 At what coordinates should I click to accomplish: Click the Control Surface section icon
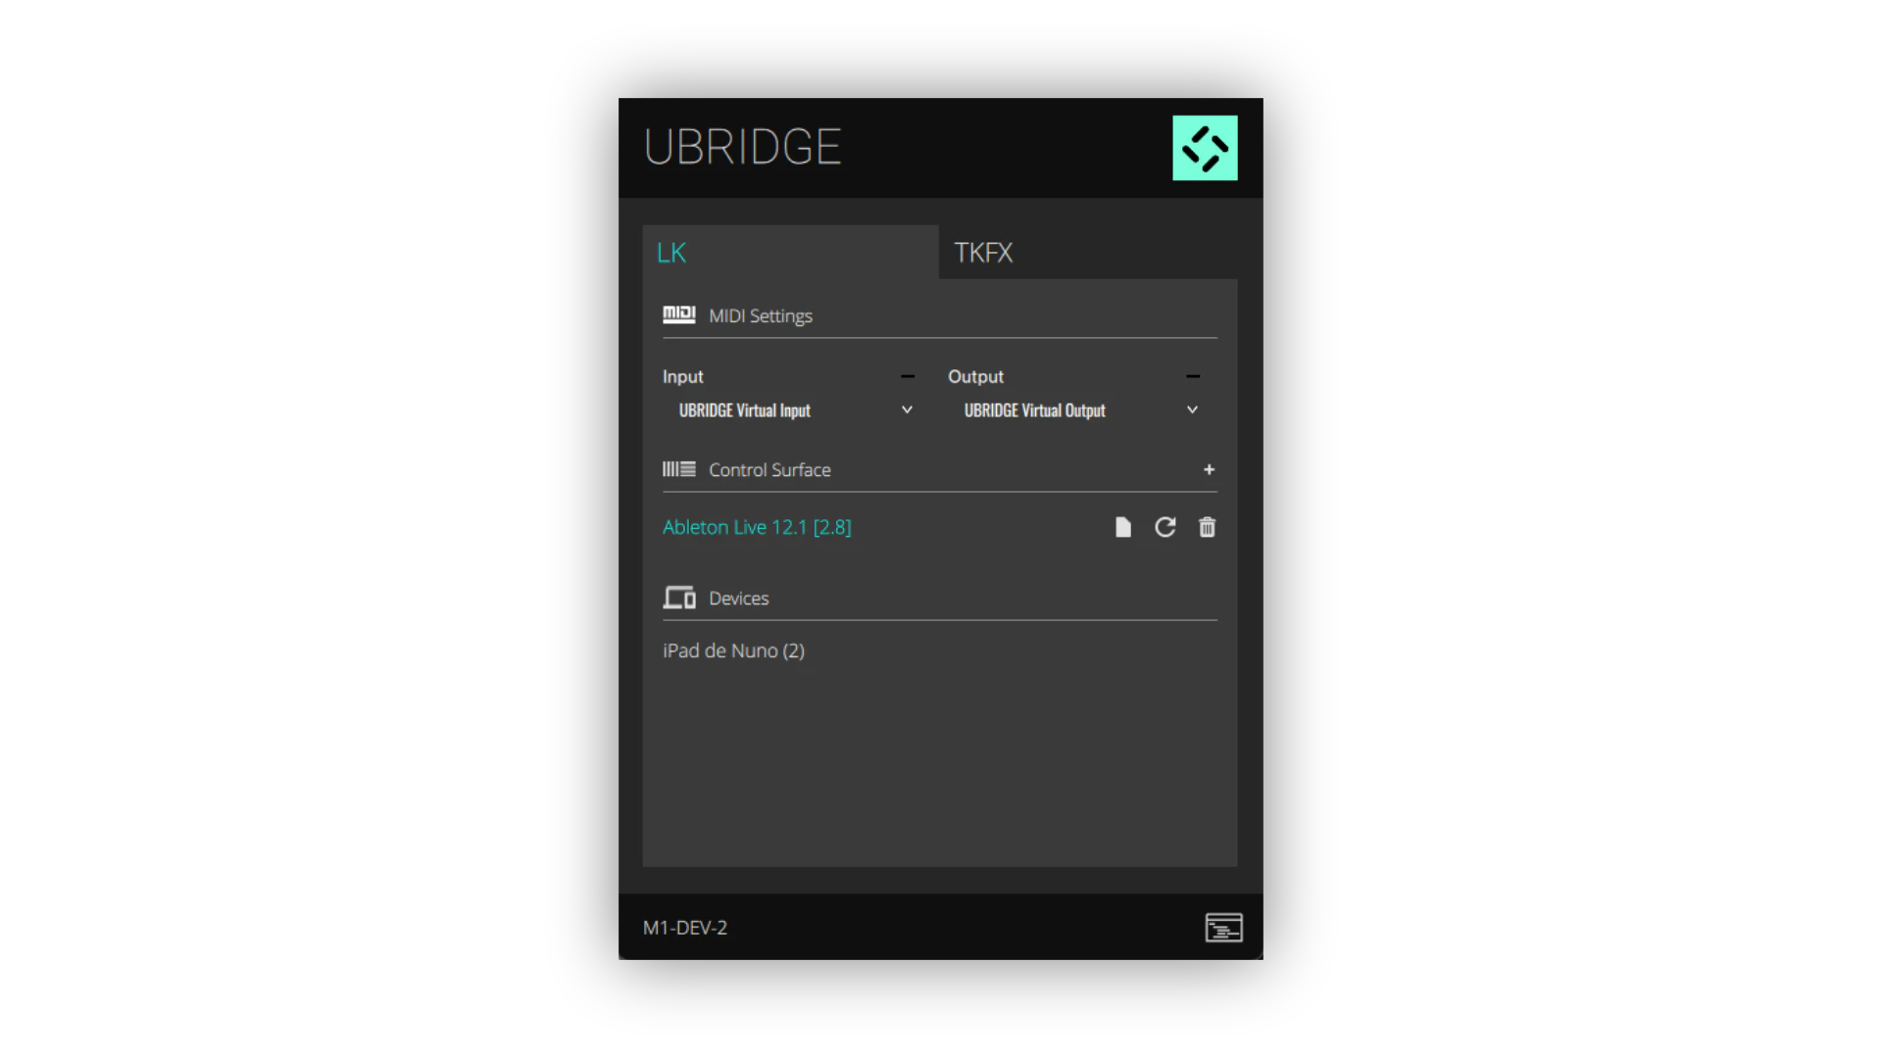pos(678,469)
